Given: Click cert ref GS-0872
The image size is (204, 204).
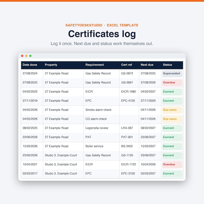Looking at the screenshot, I should pos(127,73).
